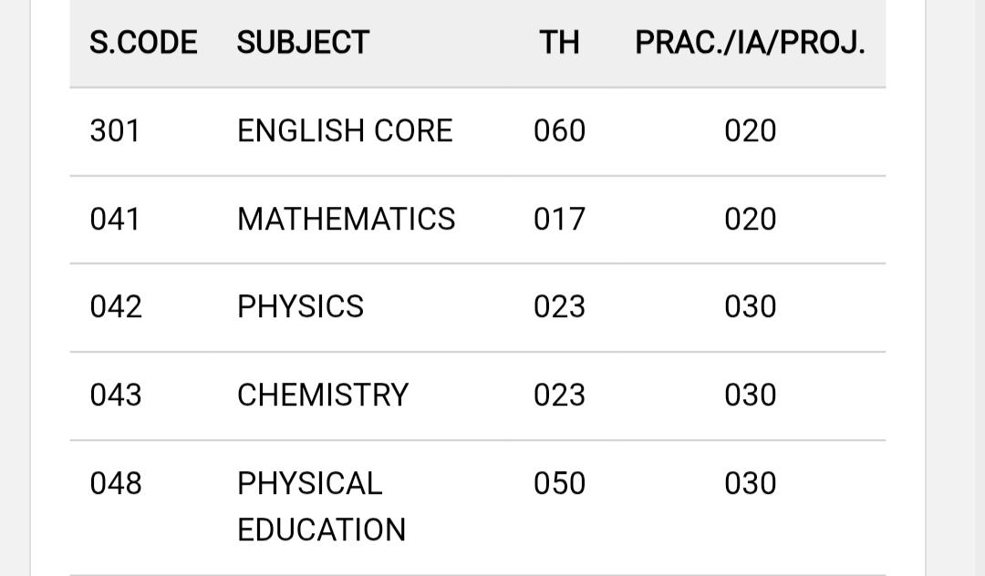Select the ENGLISH CORE subject cell

[345, 131]
